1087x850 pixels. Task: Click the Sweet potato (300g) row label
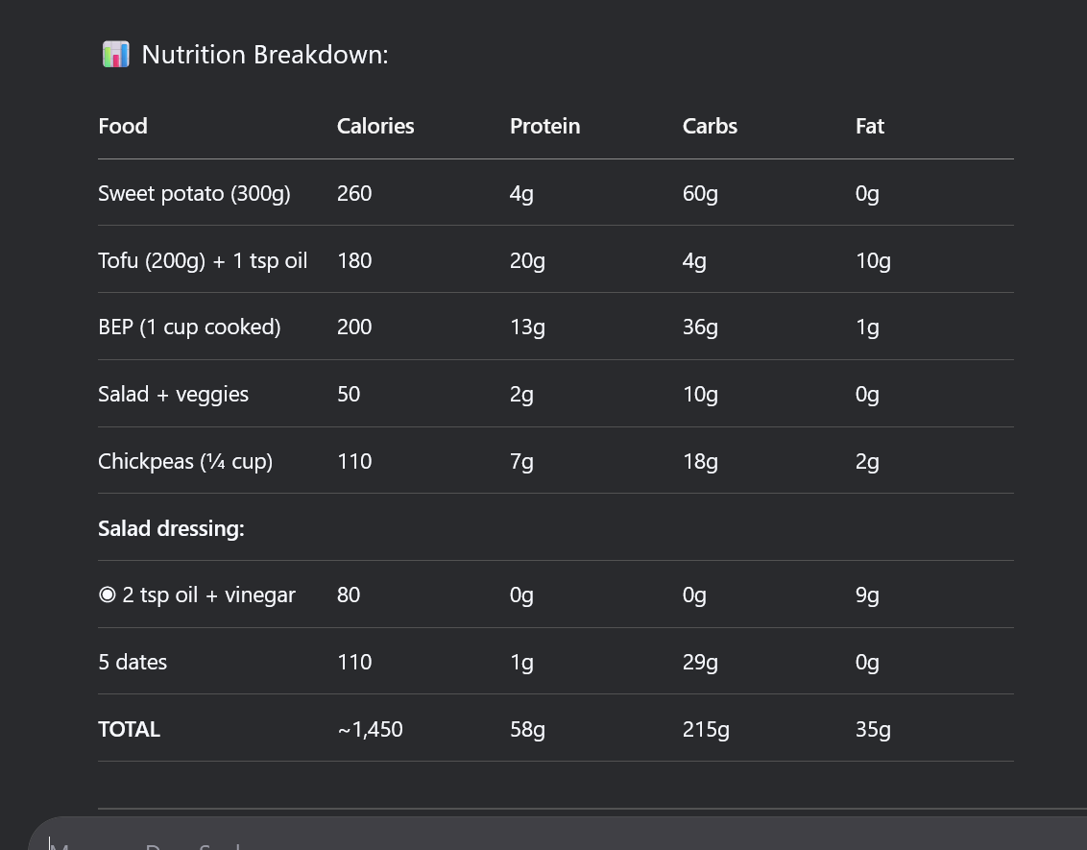pos(194,194)
